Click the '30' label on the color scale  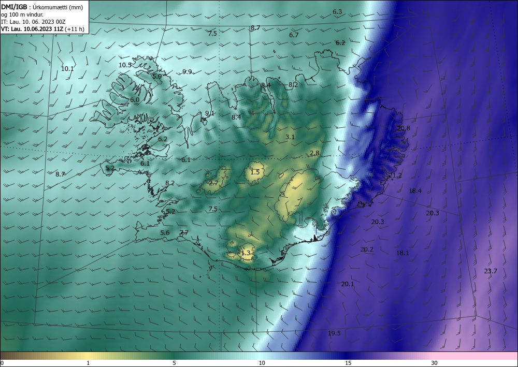435,363
